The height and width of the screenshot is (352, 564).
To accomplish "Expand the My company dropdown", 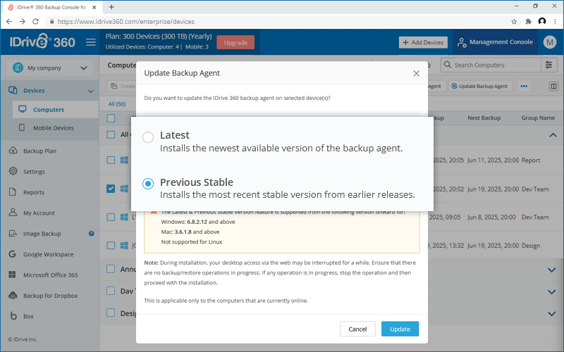I will click(x=49, y=68).
